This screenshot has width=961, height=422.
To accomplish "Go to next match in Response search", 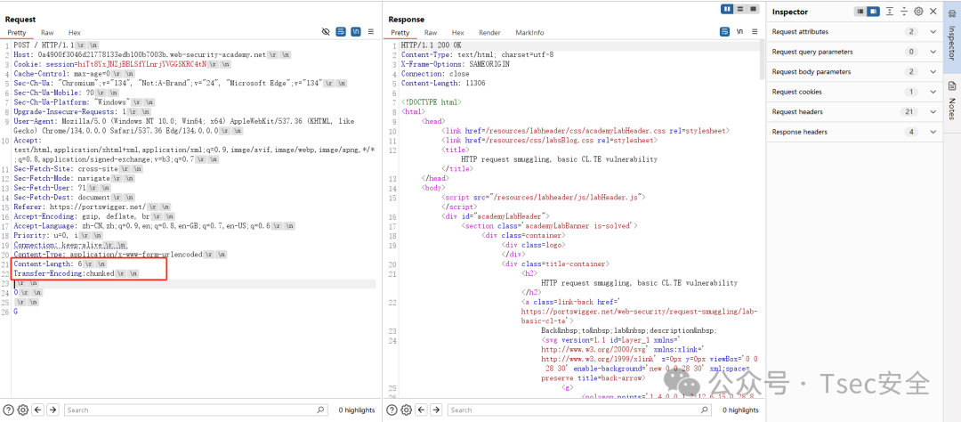I will (x=437, y=410).
